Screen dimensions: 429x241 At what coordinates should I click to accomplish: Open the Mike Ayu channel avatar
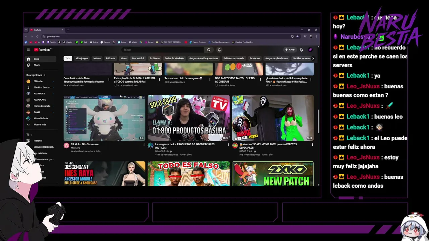pos(66,146)
